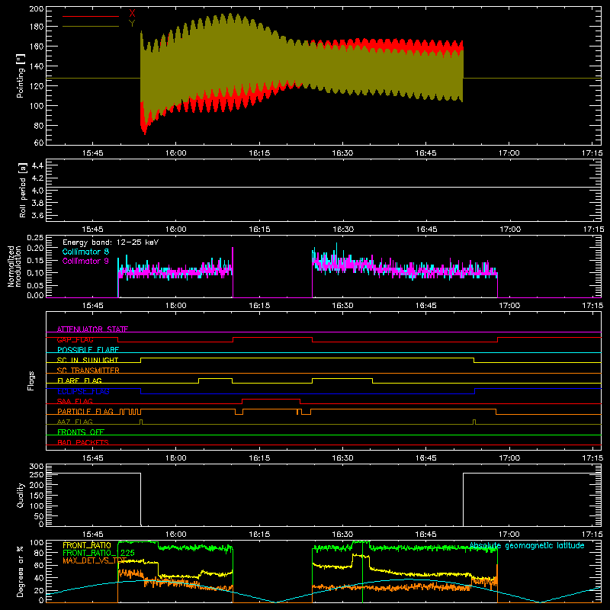Image resolution: width=610 pixels, height=610 pixels.
Task: Select the ATTENUATOR_STATE flag label
Action: coord(92,329)
